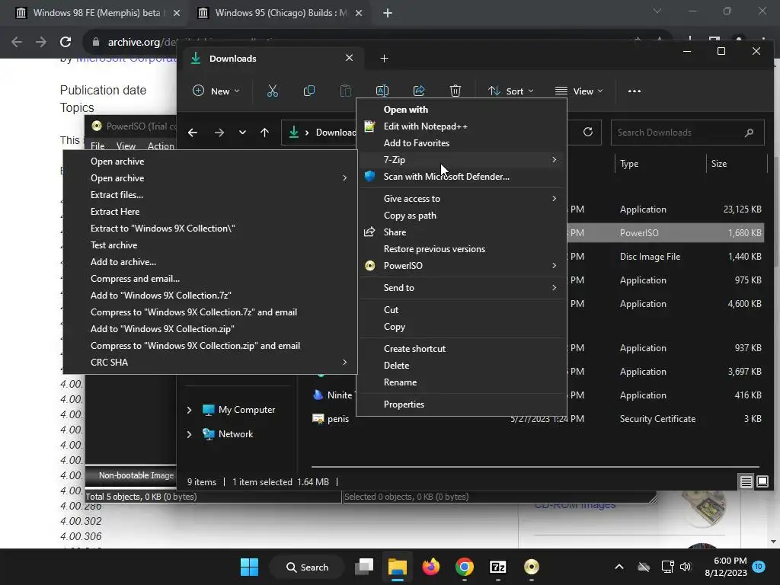Open the View dropdown

[x=579, y=91]
